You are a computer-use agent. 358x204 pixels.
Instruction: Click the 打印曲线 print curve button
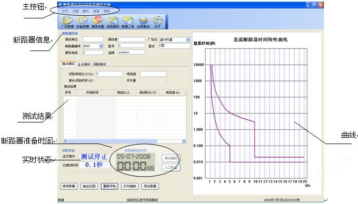(130, 186)
